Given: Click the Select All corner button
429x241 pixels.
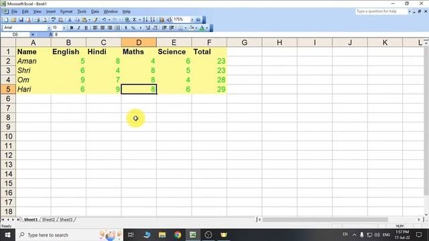Looking at the screenshot, I should tap(8, 43).
